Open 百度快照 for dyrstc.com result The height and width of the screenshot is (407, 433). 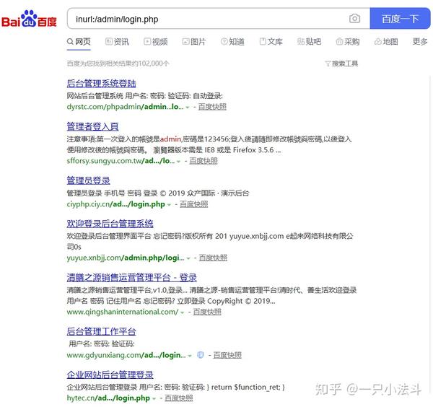[x=212, y=107]
